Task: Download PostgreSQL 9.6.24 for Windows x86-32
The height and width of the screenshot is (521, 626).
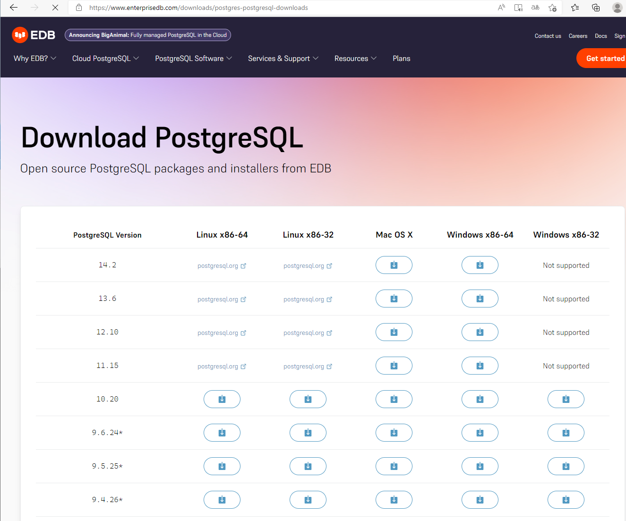Action: [x=566, y=433]
